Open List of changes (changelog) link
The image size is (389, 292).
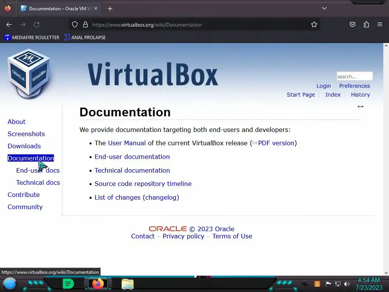click(x=137, y=197)
